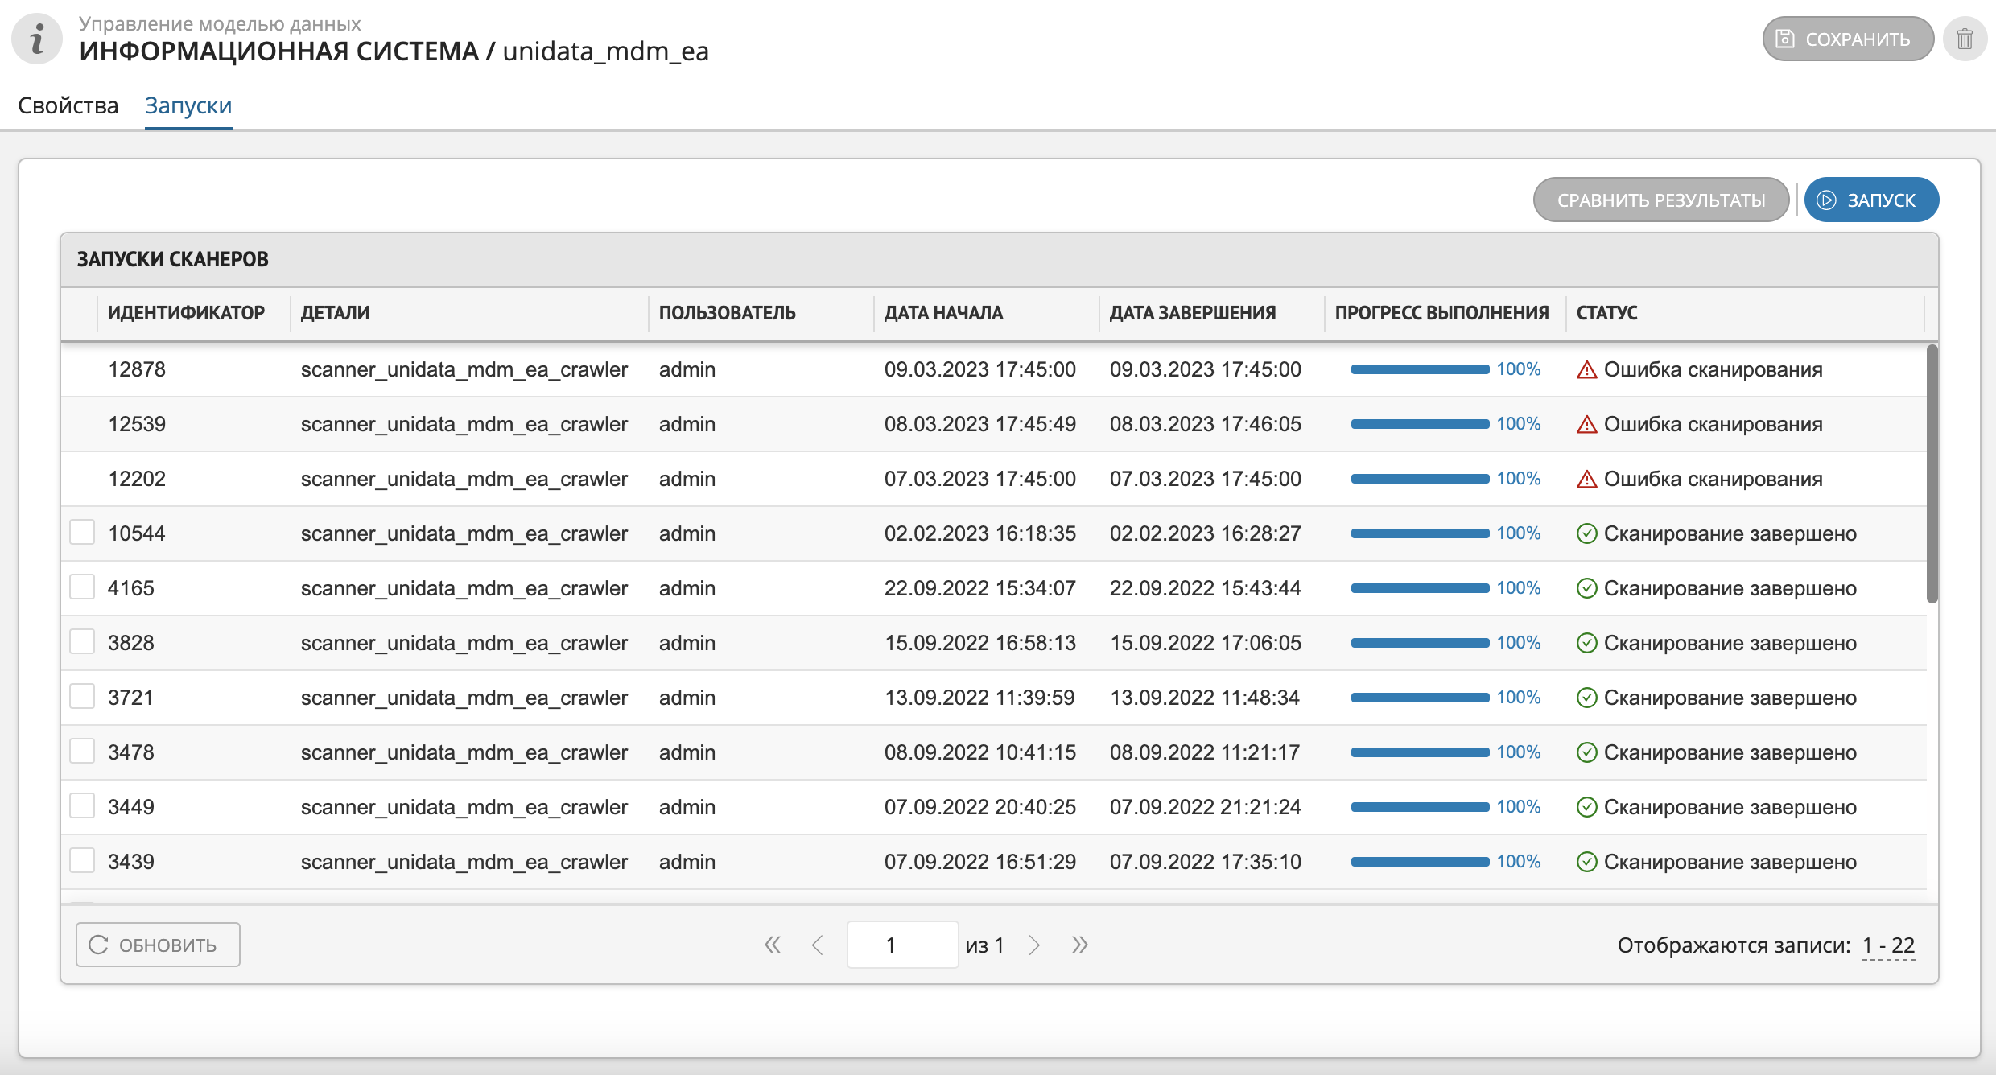Click the Сохранить save button

pos(1848,39)
